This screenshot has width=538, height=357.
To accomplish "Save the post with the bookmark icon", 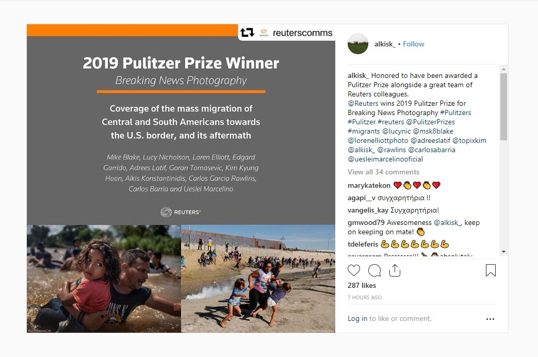I will click(x=491, y=270).
